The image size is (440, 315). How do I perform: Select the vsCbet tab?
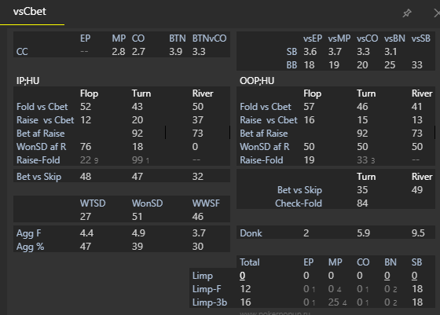30,12
